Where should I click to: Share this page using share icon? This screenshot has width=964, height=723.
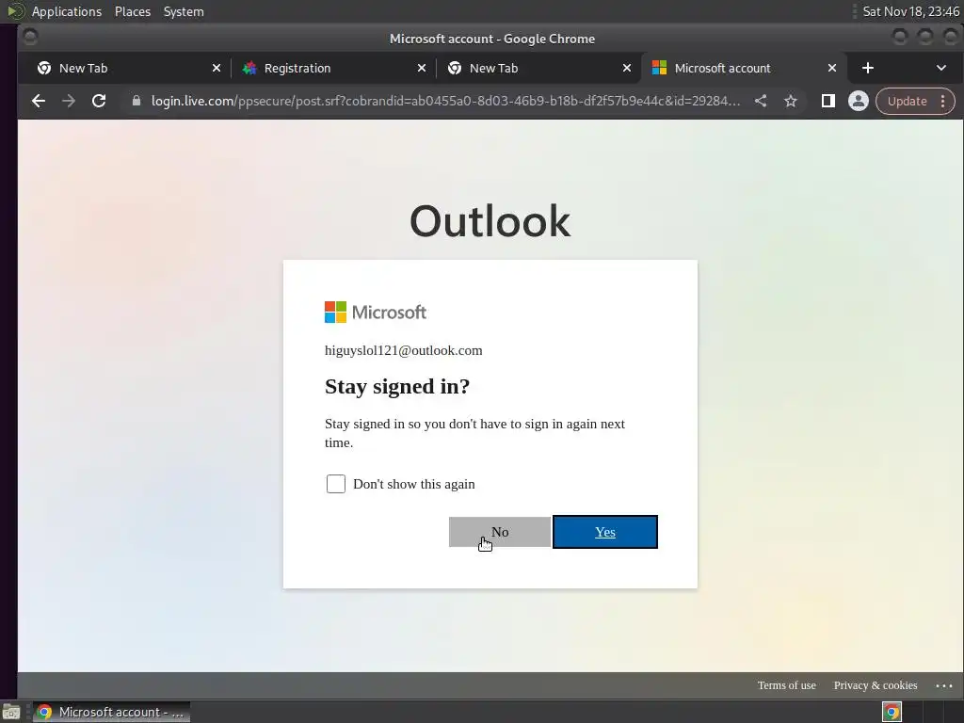[x=761, y=101]
